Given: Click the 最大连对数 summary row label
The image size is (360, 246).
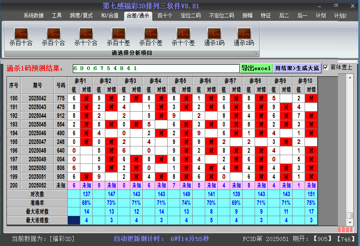Looking at the screenshot, I should [x=37, y=212].
